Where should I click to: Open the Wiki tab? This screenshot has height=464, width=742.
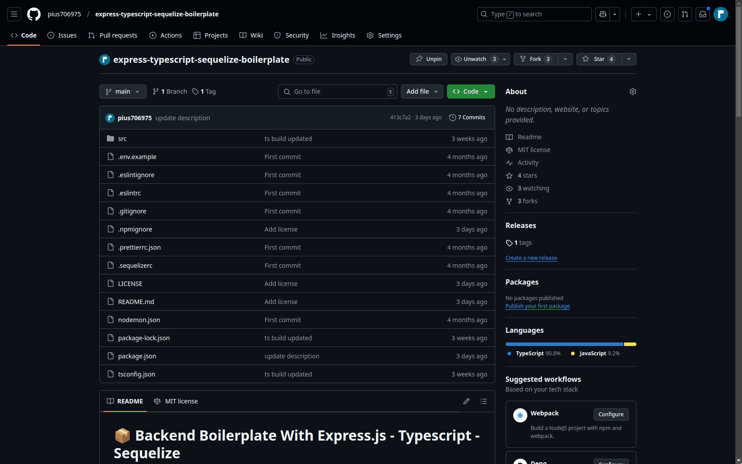tap(251, 35)
